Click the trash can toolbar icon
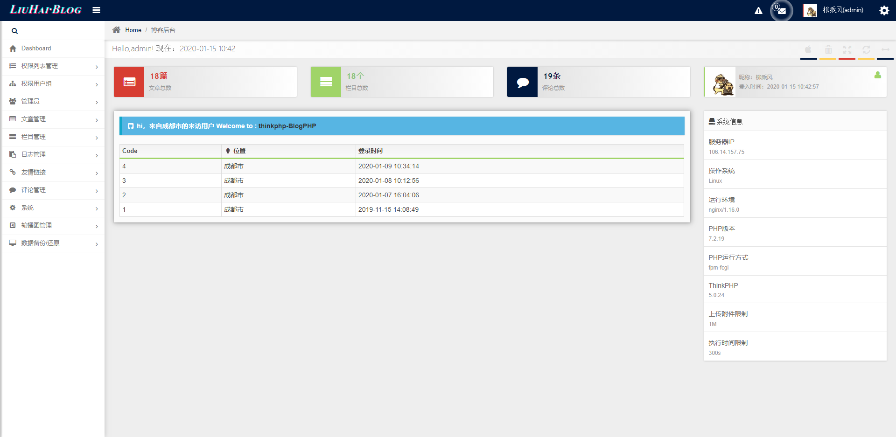Viewport: 896px width, 437px height. tap(828, 49)
